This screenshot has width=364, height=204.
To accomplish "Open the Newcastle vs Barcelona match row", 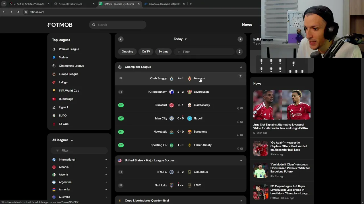I will point(180,132).
